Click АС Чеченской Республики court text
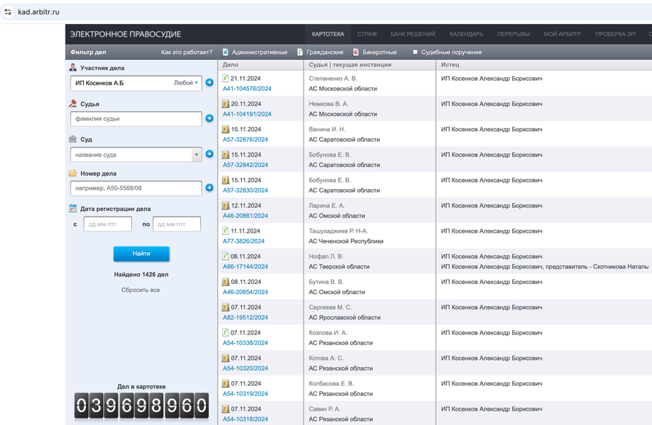 pos(346,241)
